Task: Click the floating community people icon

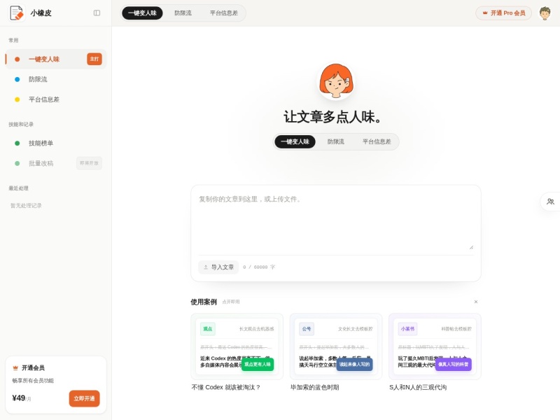Action: coord(550,202)
